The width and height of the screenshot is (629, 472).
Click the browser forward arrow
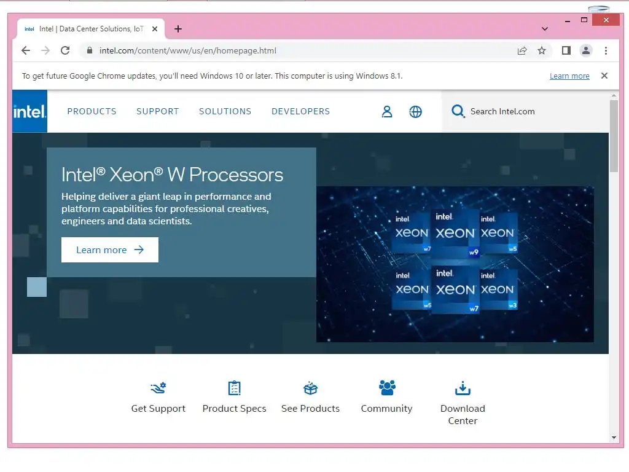45,50
